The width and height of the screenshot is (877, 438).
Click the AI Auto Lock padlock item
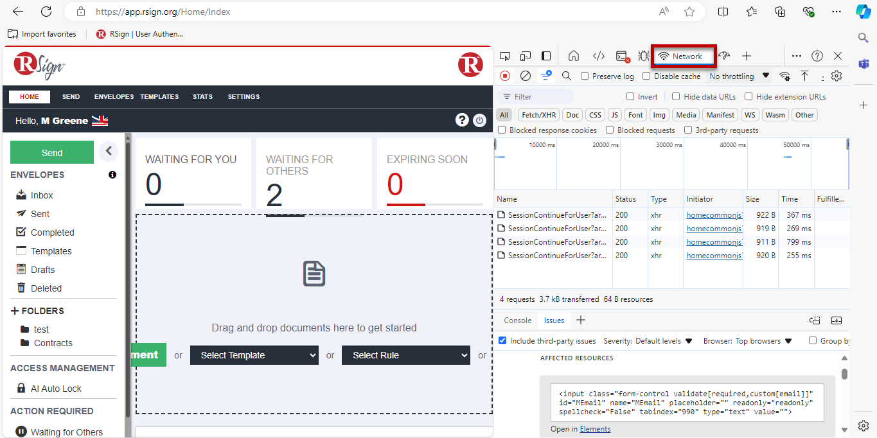(x=49, y=389)
